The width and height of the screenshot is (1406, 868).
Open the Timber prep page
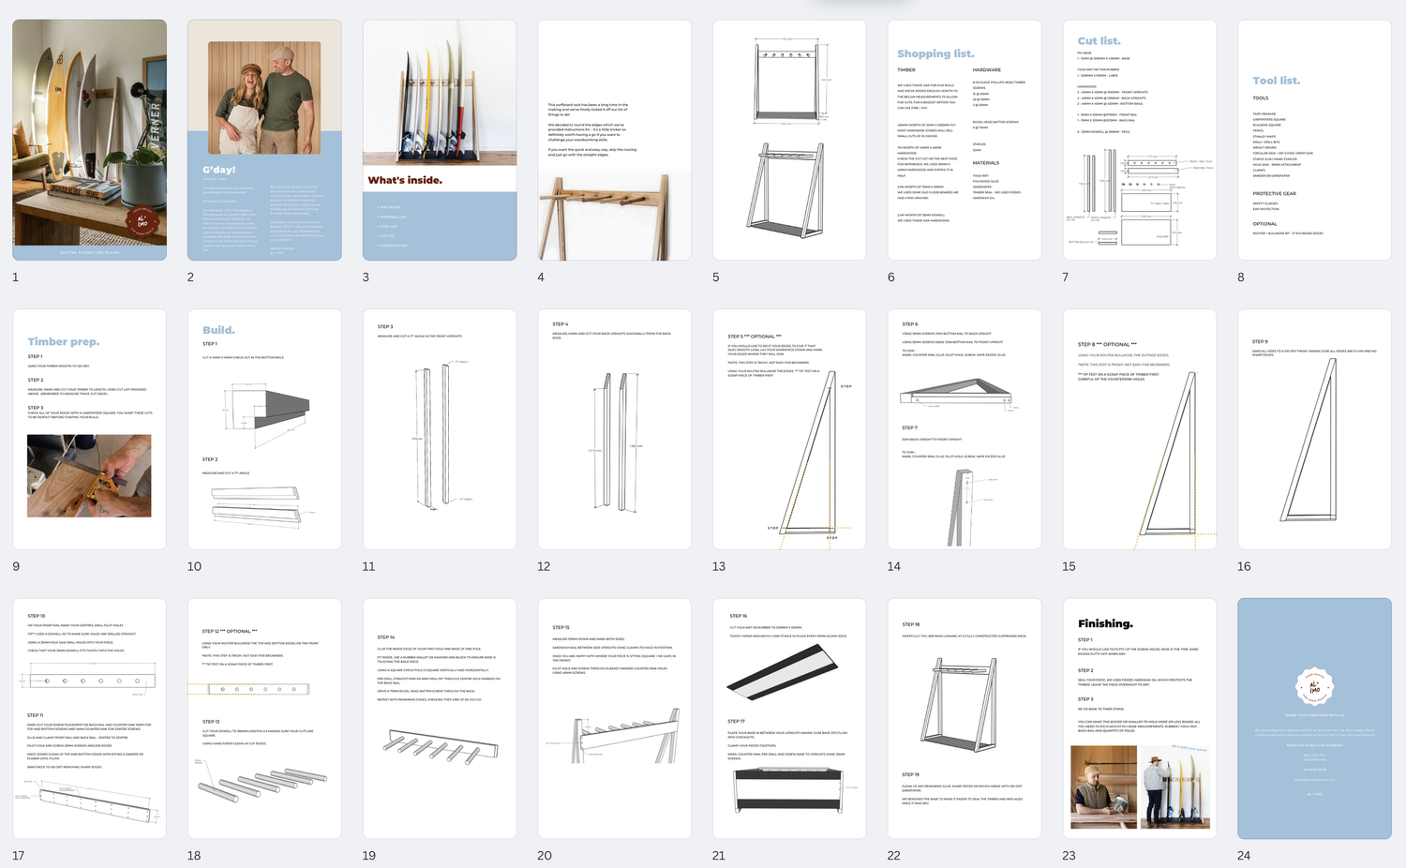pyautogui.click(x=89, y=429)
